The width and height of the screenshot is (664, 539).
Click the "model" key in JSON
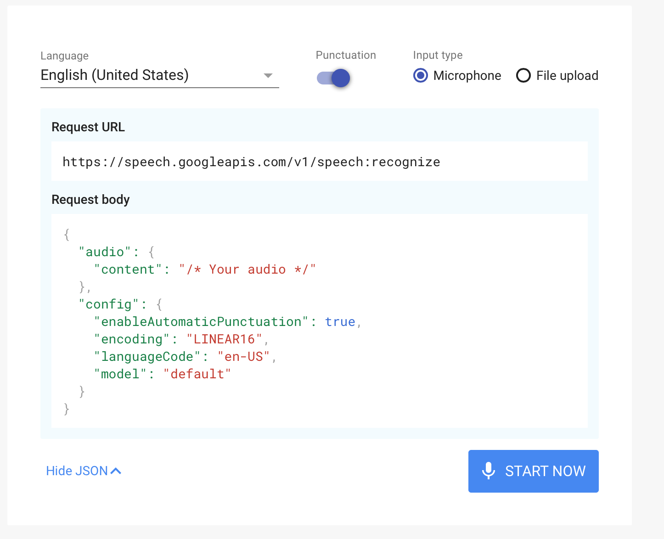coord(120,374)
